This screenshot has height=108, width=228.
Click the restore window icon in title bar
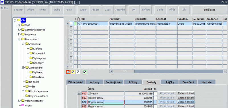tap(223, 2)
